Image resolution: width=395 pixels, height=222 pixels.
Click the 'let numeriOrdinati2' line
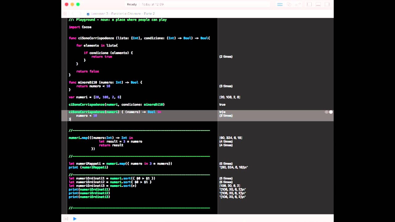[x=110, y=182]
